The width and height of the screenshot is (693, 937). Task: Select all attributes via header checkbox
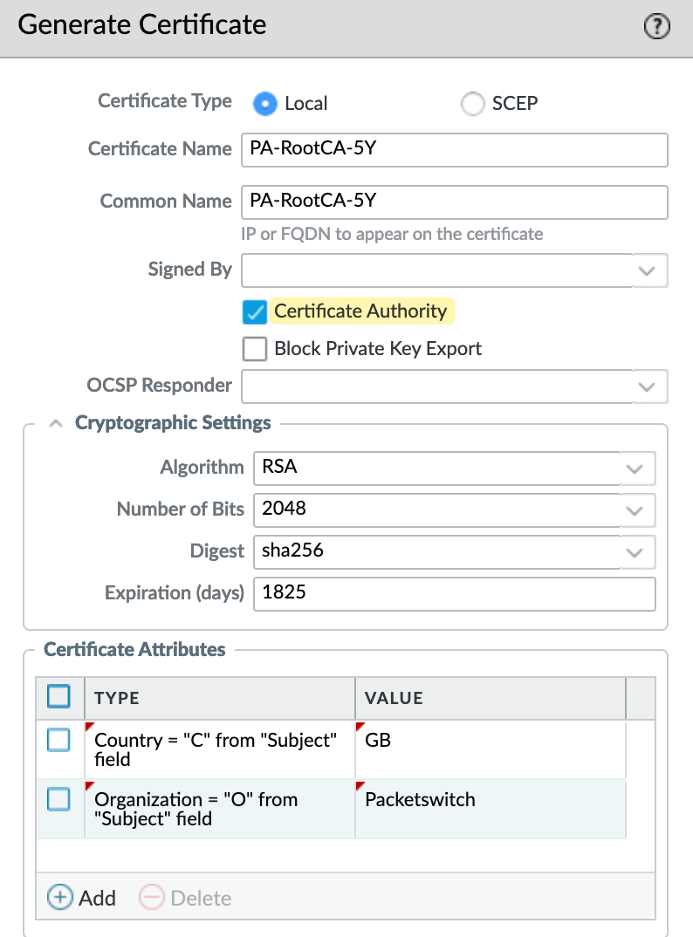pyautogui.click(x=59, y=697)
